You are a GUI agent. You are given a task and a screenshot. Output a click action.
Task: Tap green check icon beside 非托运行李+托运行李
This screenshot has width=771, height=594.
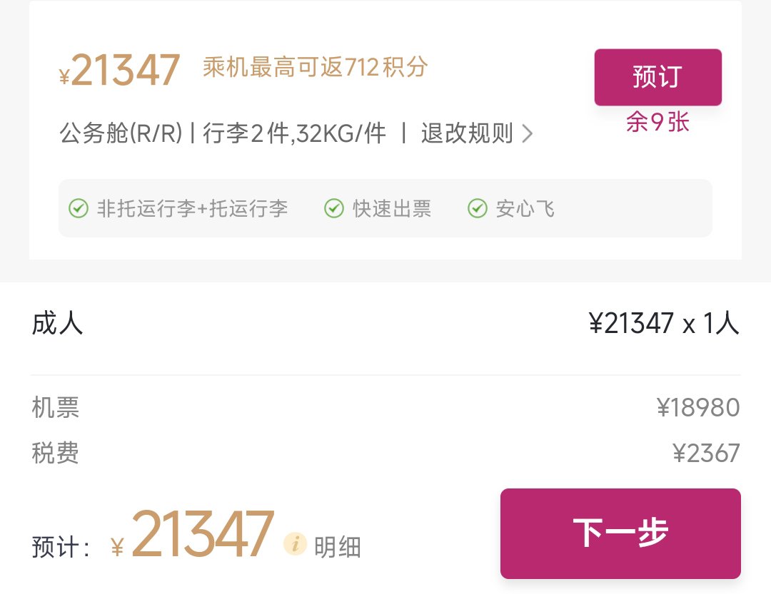point(79,208)
